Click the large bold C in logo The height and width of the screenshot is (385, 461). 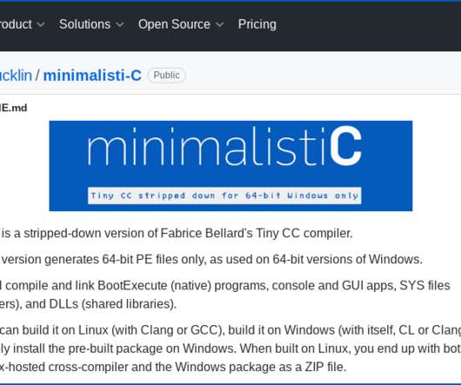pyautogui.click(x=345, y=146)
